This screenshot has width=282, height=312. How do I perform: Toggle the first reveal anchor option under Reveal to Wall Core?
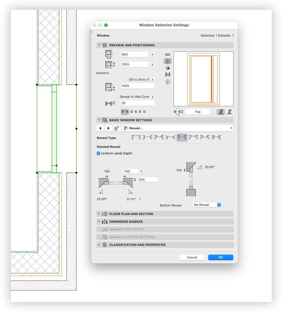(x=125, y=112)
